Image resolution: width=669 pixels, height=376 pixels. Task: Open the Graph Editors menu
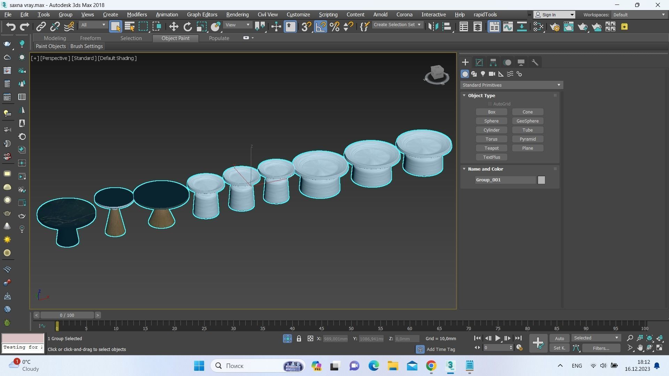coord(202,15)
